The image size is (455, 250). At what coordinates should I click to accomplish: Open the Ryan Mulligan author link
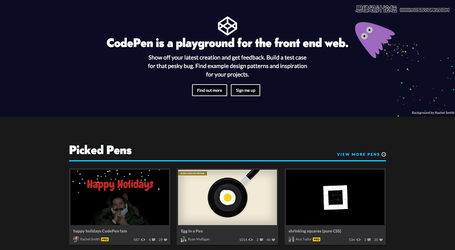coord(198,239)
